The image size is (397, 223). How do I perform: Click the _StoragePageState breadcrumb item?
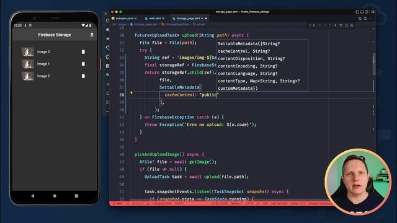point(176,25)
